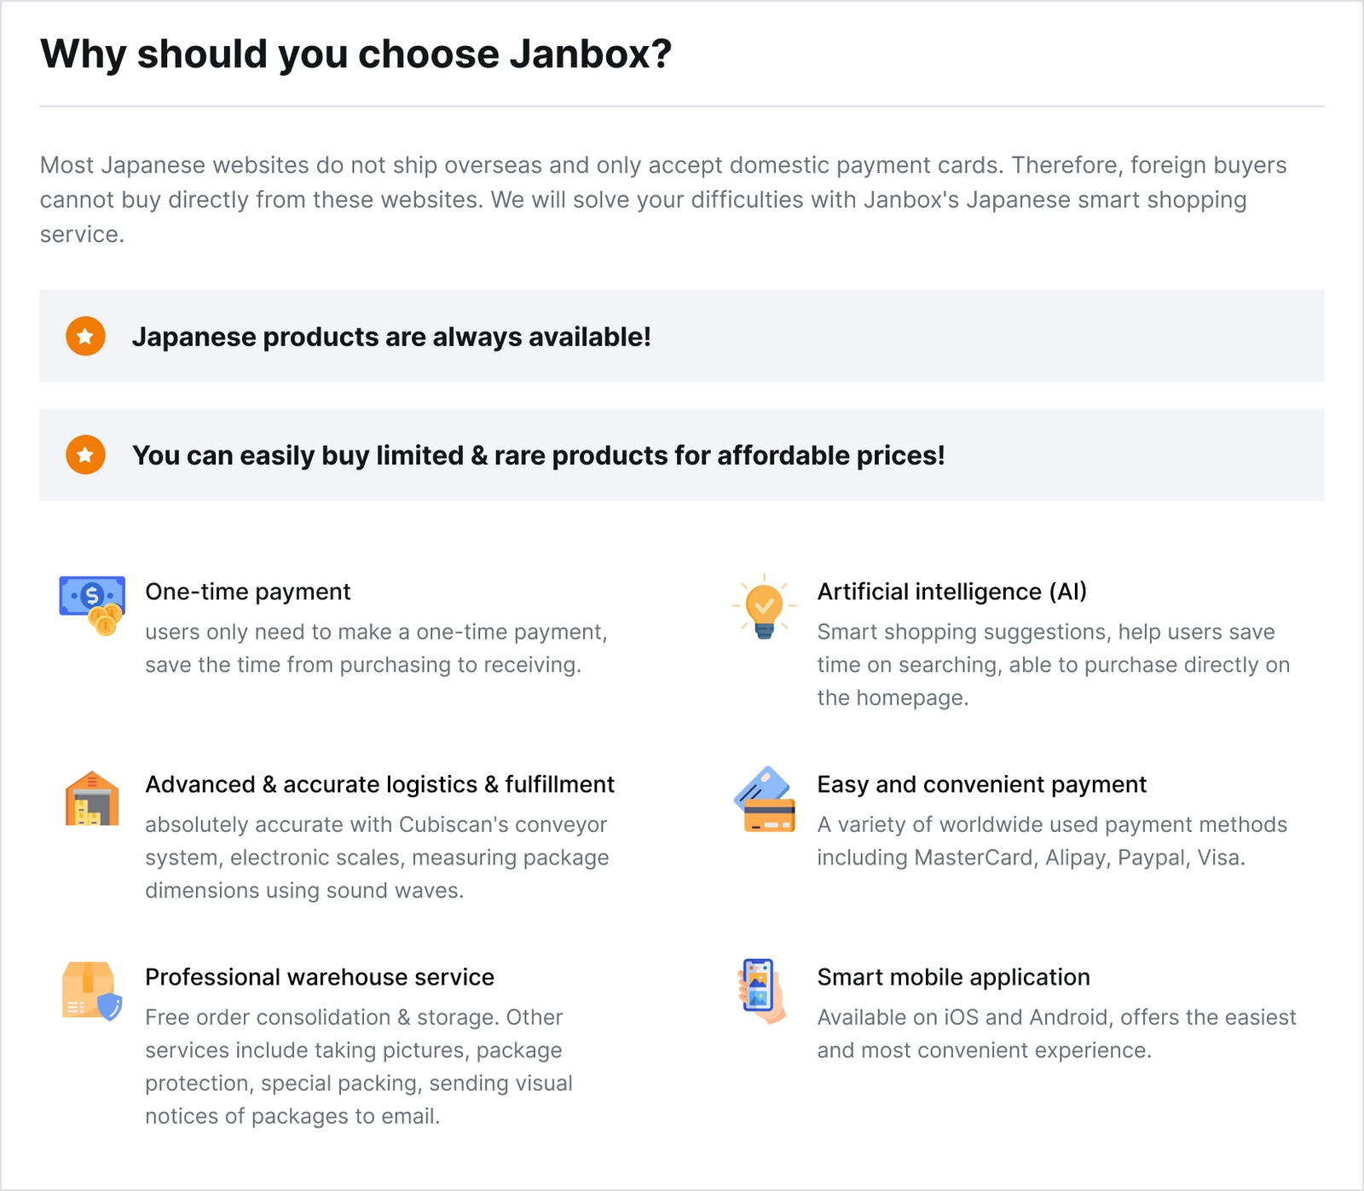Click the Artificial intelligence lightbulb icon
The height and width of the screenshot is (1191, 1364).
click(x=764, y=606)
